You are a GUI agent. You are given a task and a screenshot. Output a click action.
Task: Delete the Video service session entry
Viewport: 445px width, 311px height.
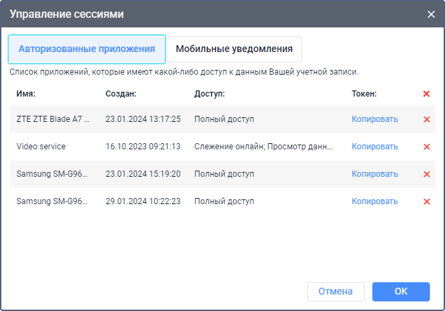pos(426,147)
